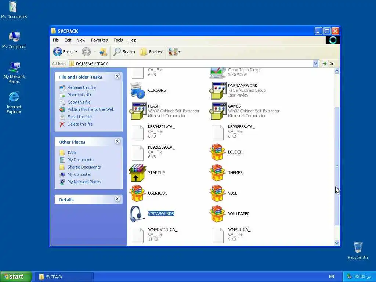Image resolution: width=376 pixels, height=282 pixels.
Task: Open My Network Places in Other Places panel
Action: point(84,182)
